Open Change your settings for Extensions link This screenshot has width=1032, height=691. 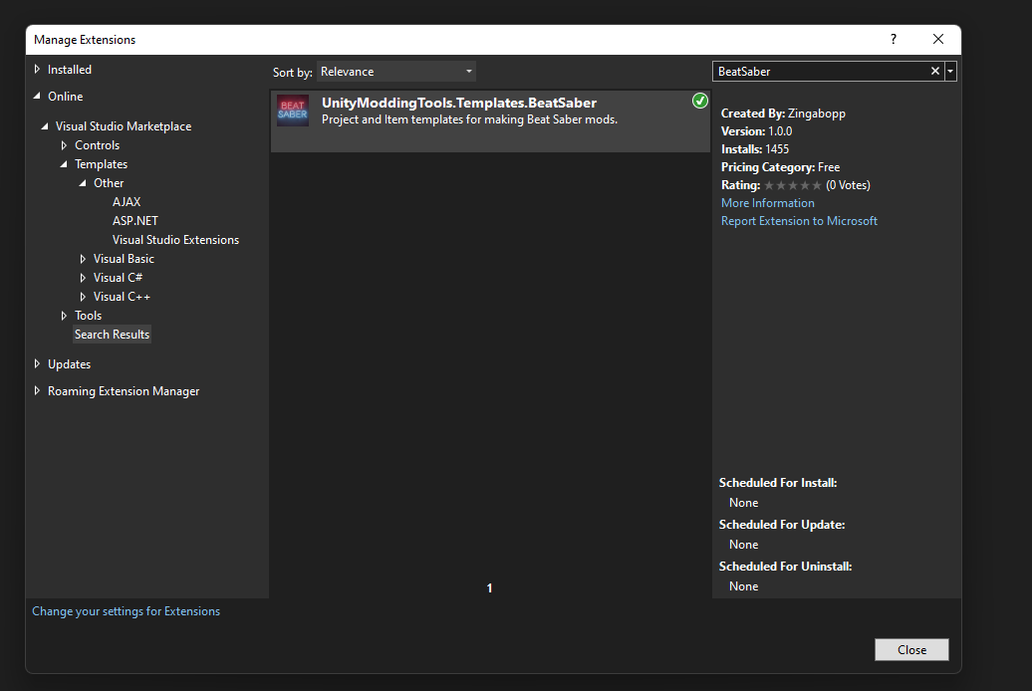click(x=126, y=611)
